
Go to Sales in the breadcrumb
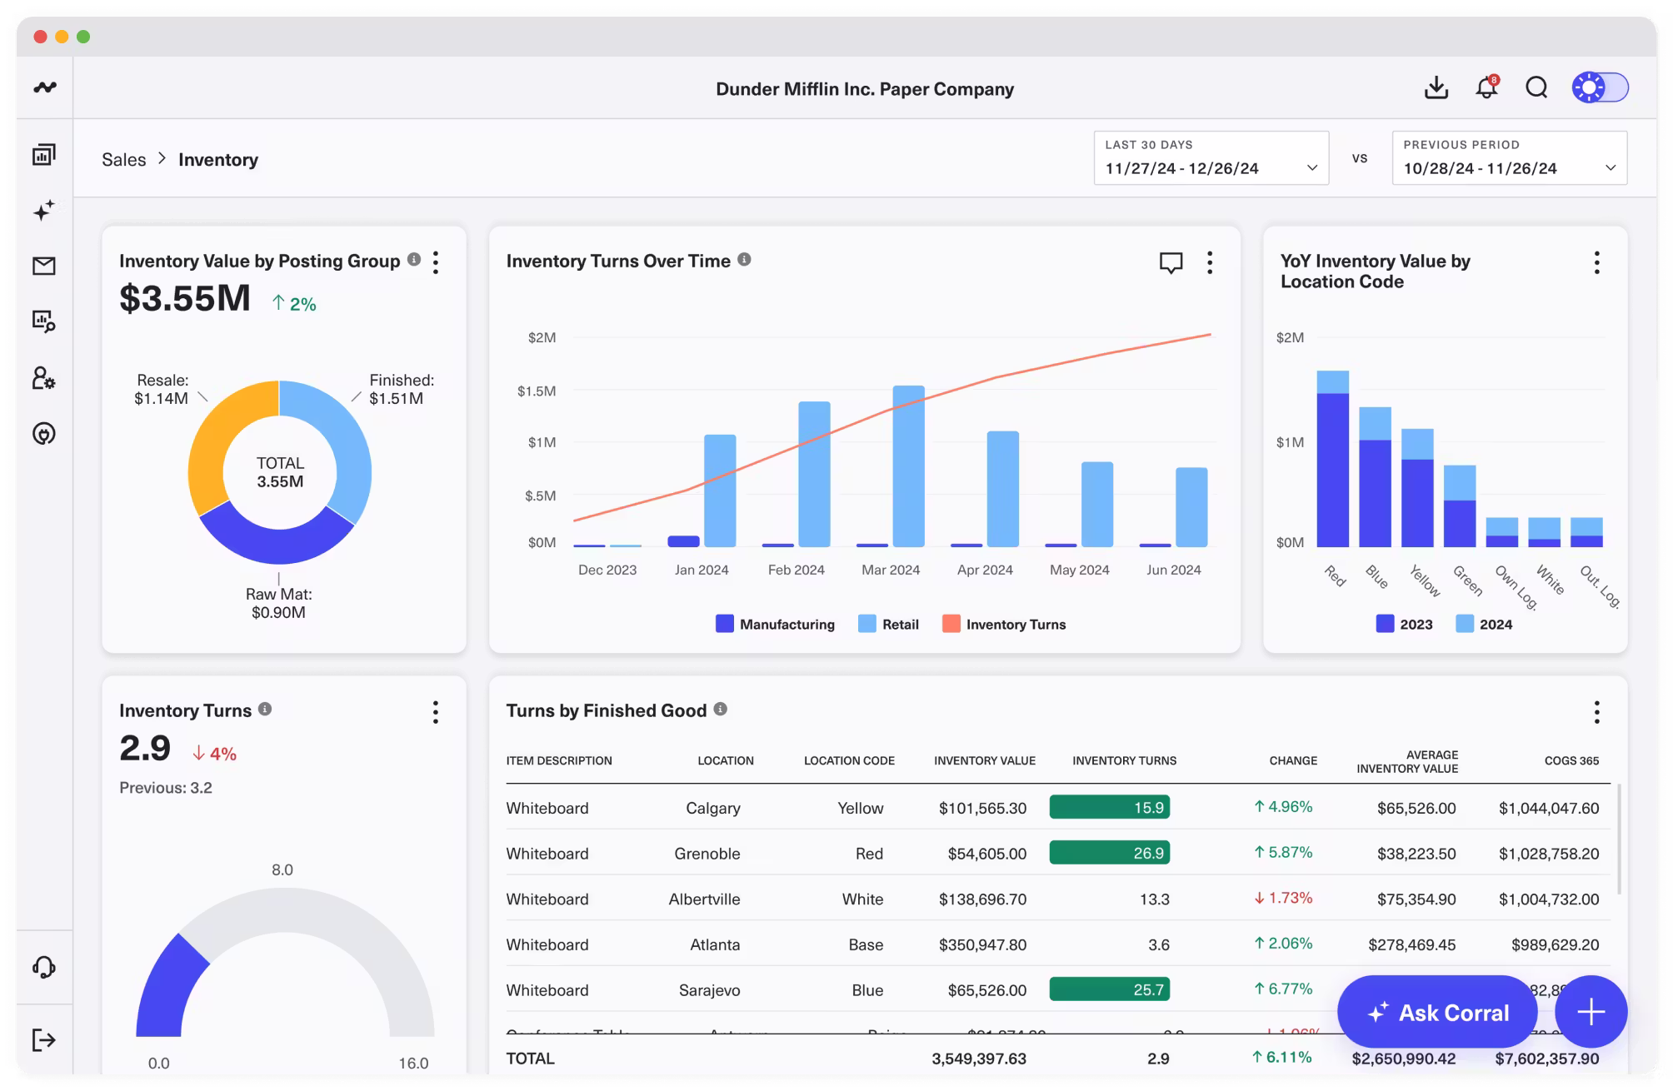[124, 160]
